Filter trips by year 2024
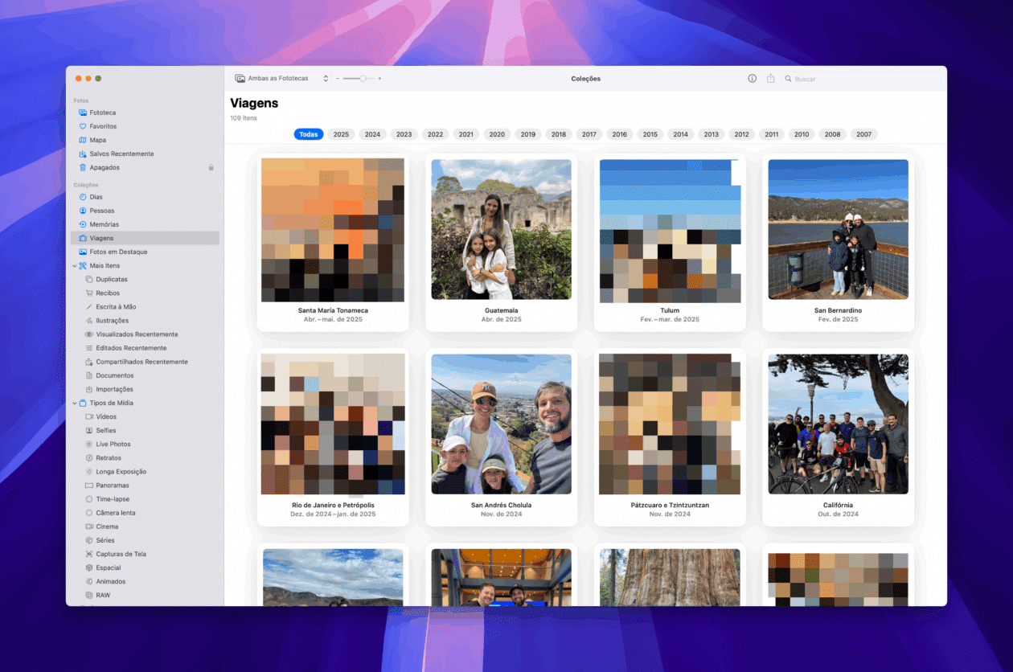This screenshot has height=672, width=1013. click(x=372, y=134)
